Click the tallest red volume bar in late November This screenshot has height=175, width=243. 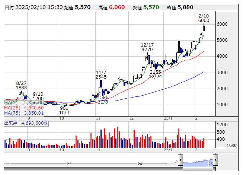(118, 137)
